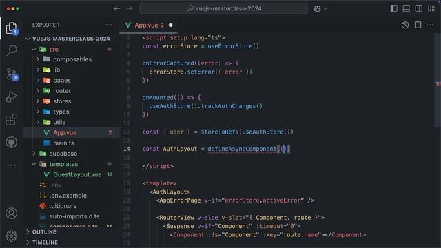This screenshot has height=248, width=441.
Task: Close the unsaved App.vue tab dot
Action: coord(170,25)
